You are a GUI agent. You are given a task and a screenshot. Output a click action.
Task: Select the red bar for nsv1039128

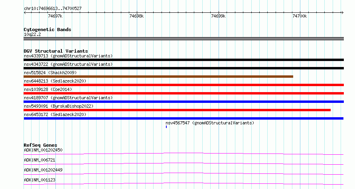click(183, 93)
